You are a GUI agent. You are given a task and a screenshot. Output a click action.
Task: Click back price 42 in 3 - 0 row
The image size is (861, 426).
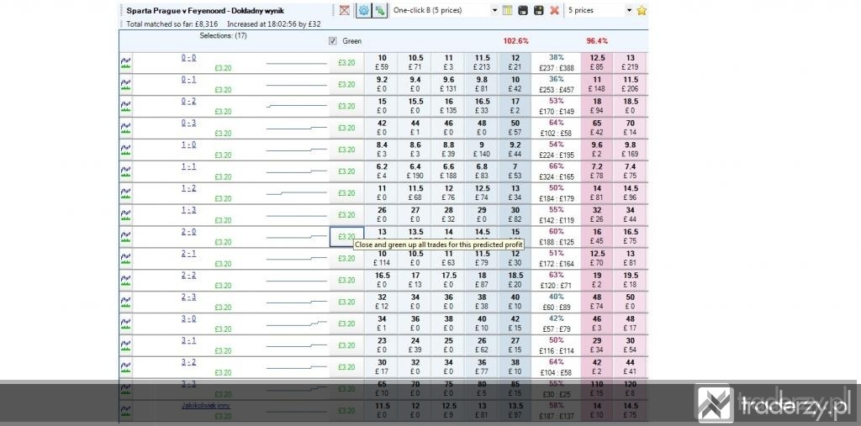click(x=515, y=323)
